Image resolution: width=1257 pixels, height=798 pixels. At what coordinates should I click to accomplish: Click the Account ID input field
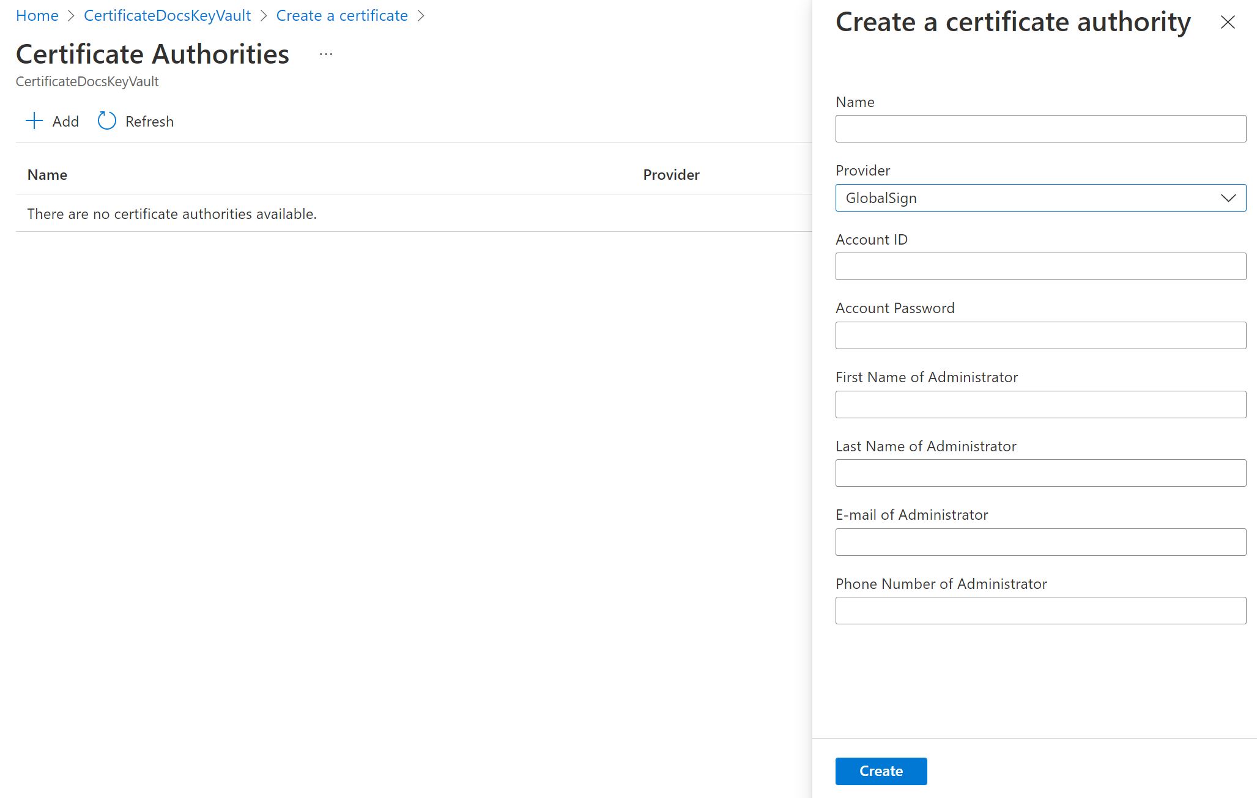(x=1040, y=266)
